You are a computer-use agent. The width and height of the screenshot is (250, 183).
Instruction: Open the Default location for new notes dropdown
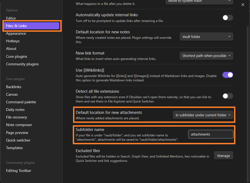206,36
